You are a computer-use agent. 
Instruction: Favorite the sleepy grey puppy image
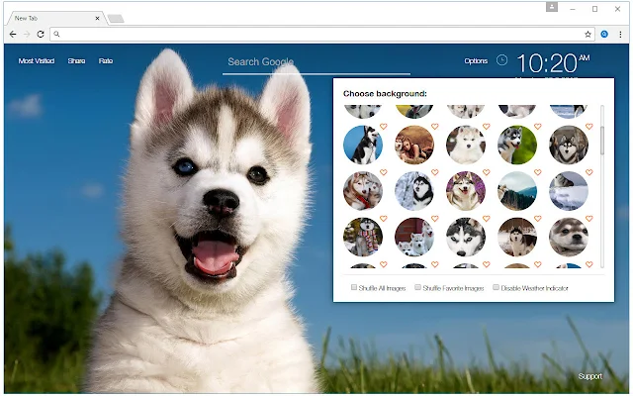pos(589,219)
